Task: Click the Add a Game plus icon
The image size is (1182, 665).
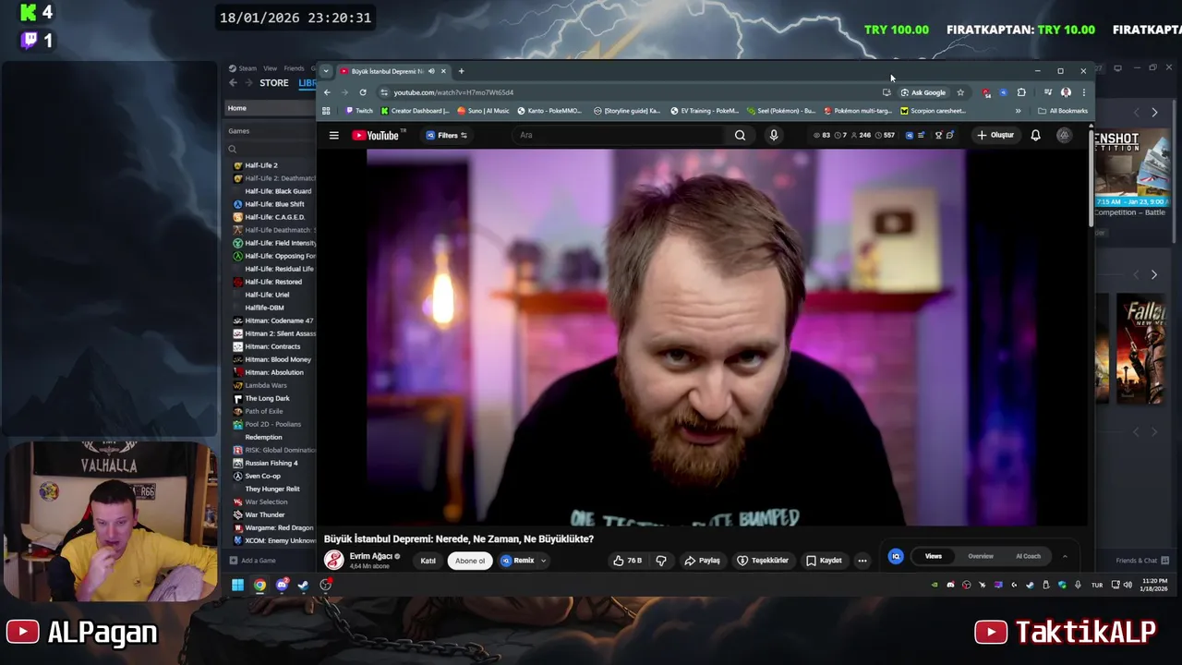Action: tap(234, 560)
